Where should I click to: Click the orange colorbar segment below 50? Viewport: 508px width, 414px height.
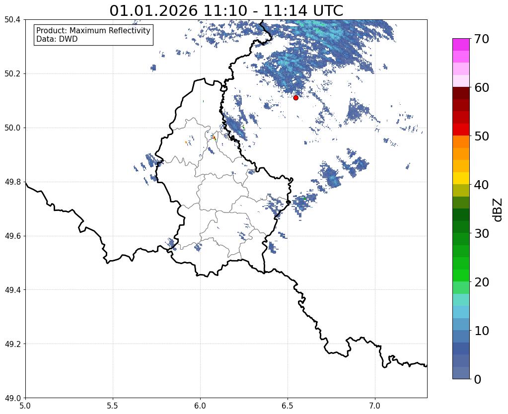461,141
